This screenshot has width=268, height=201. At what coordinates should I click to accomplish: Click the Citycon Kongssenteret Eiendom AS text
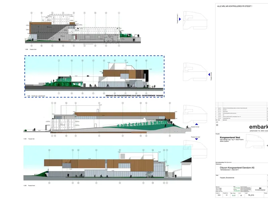tap(237, 168)
